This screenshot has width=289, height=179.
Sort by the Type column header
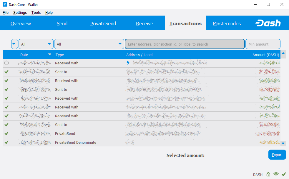[x=89, y=55]
